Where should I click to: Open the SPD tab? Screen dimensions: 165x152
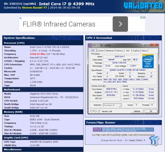point(128,51)
